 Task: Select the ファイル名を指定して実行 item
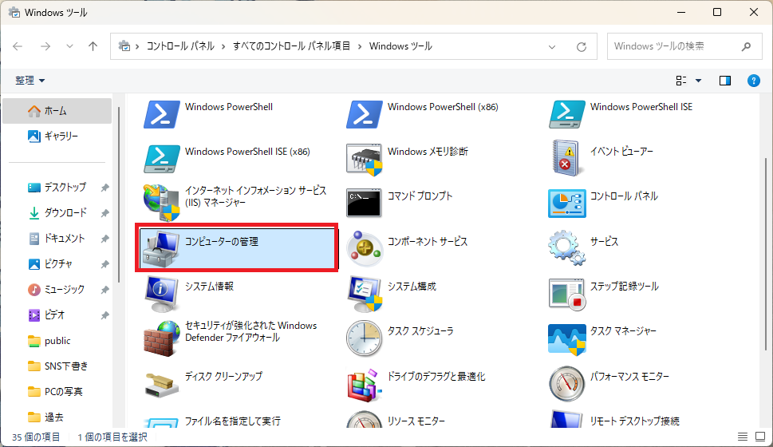point(212,421)
